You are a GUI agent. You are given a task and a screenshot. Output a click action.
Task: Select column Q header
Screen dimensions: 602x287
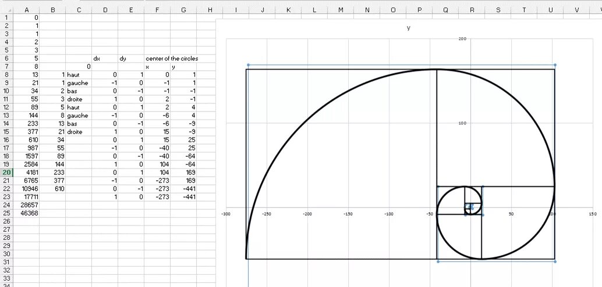[x=445, y=10]
